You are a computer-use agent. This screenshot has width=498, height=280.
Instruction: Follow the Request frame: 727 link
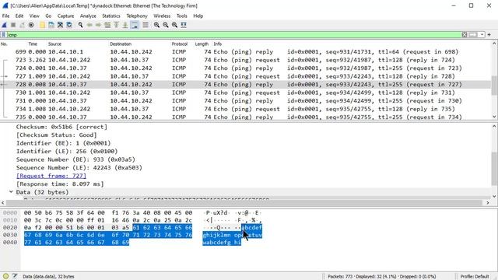click(x=51, y=176)
